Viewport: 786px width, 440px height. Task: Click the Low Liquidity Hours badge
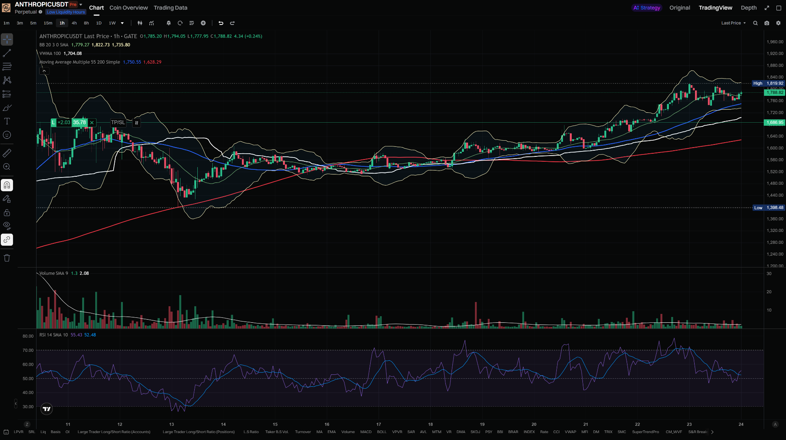point(66,12)
